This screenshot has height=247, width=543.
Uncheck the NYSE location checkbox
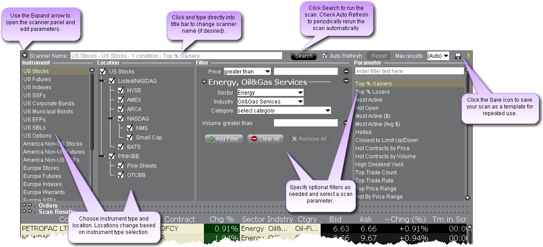click(x=121, y=91)
